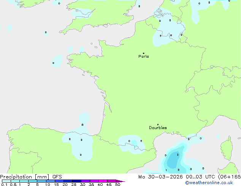Pick the 2–5 mm legend swatch
Screen dimensions: 241x186
(x=33, y=181)
